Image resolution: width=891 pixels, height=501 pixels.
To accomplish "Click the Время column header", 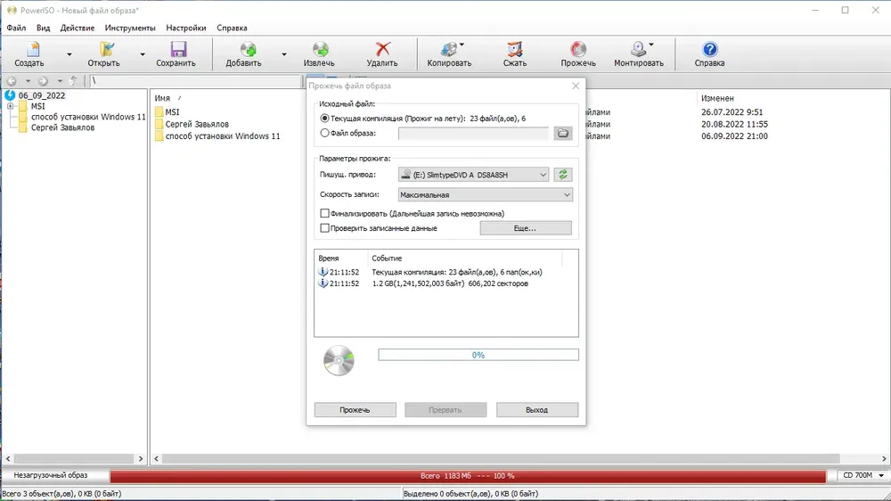I will (329, 259).
